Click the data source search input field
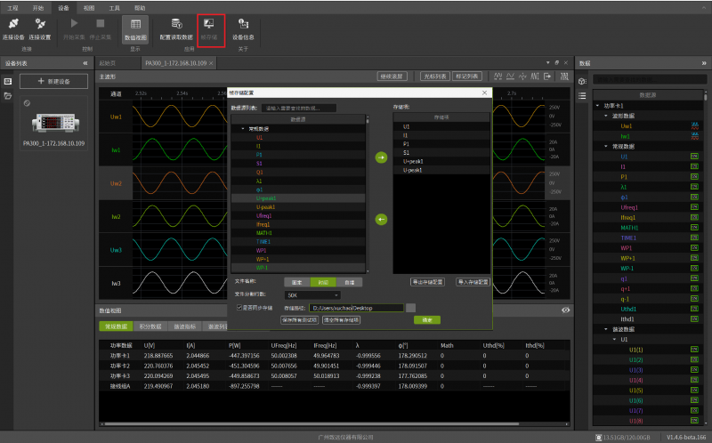Screen dimensions: 712x443 299,108
